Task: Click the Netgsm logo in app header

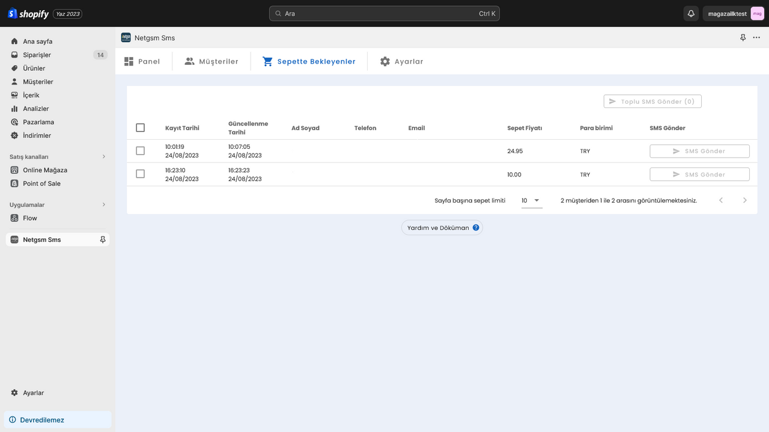Action: (126, 37)
